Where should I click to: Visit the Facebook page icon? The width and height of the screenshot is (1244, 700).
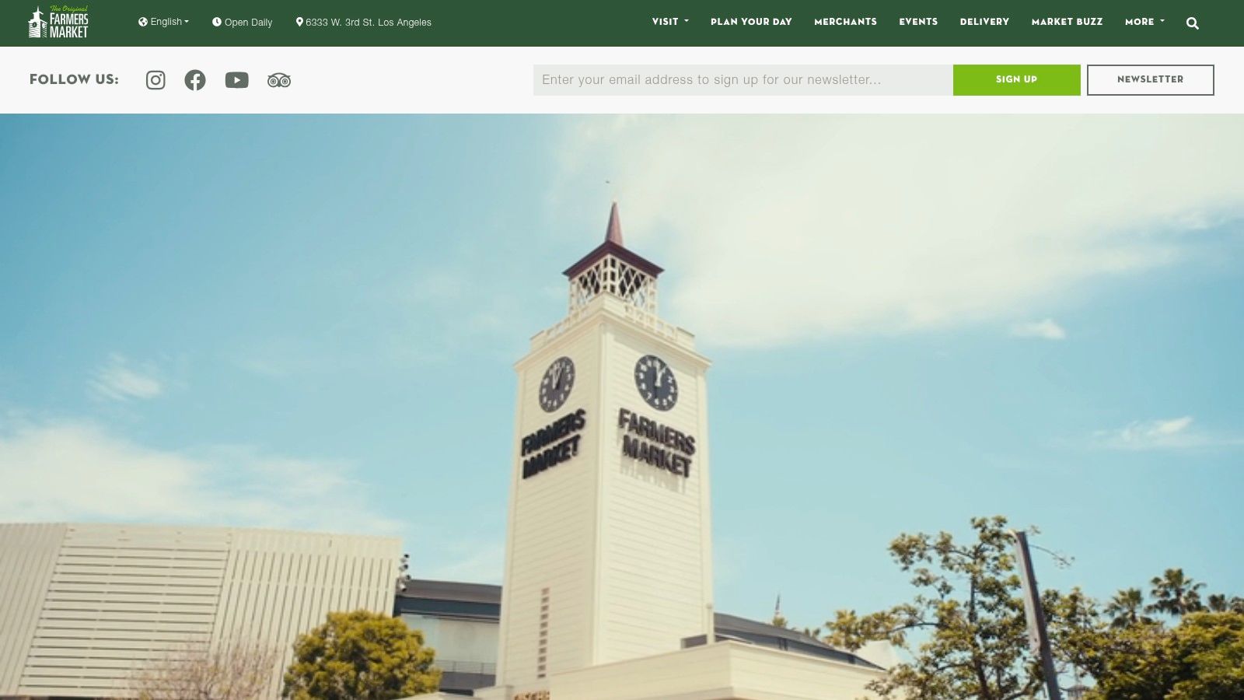195,80
